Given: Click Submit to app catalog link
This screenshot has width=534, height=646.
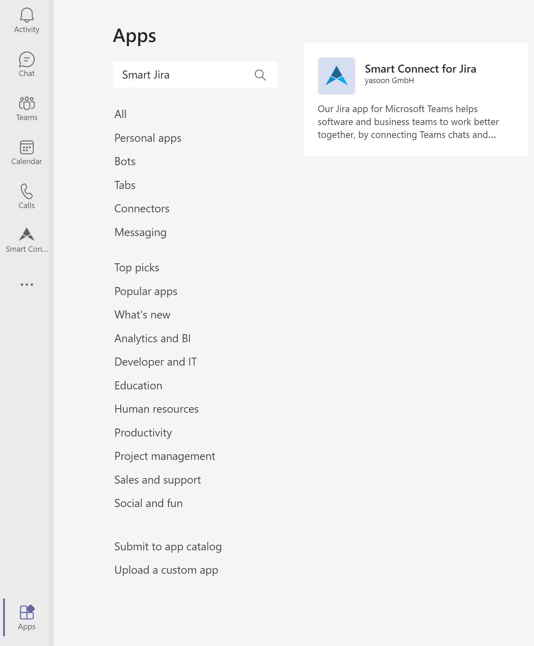Looking at the screenshot, I should (x=168, y=546).
